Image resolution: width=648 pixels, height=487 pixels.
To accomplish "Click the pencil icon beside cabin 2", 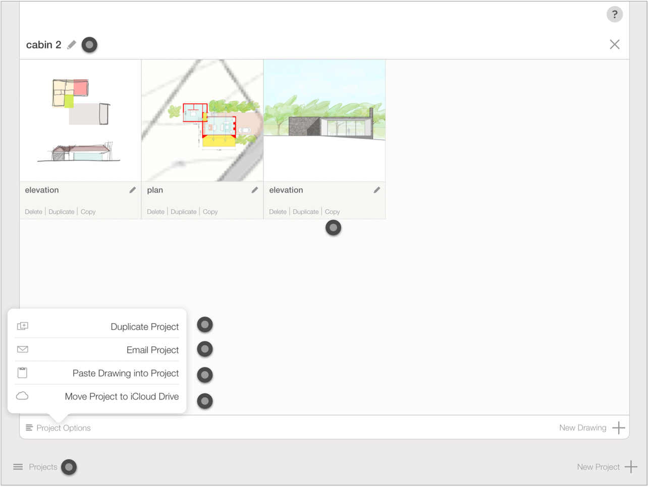I will 72,45.
